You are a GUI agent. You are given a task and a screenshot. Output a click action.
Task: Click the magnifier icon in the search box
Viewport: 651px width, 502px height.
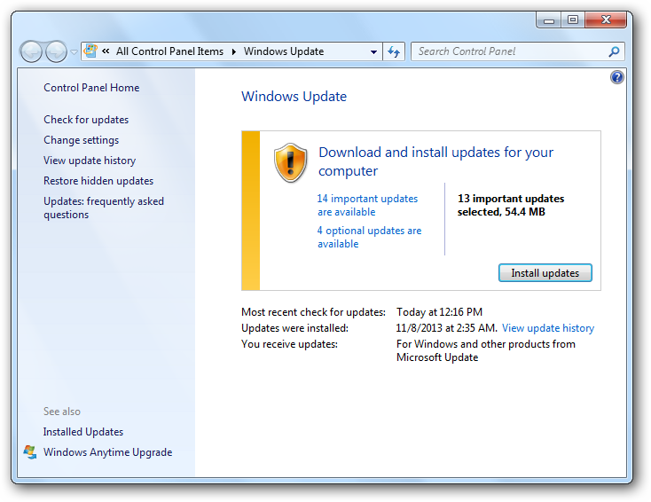(614, 51)
